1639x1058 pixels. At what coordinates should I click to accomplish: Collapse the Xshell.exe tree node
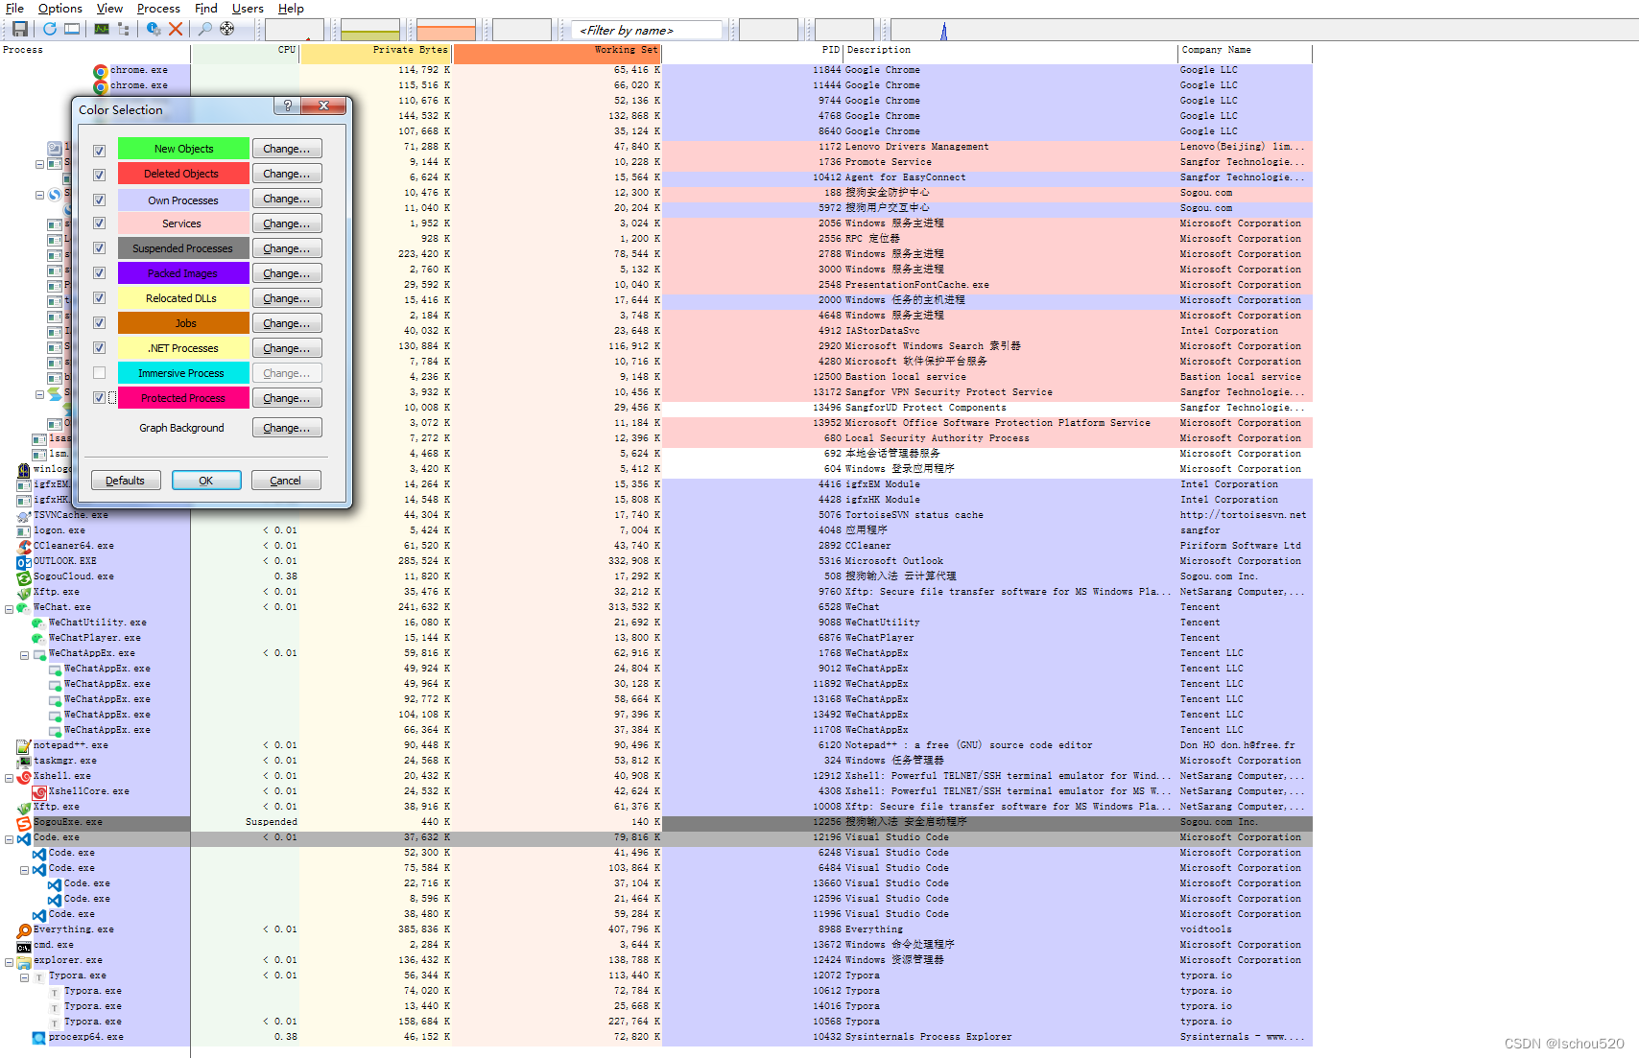pyautogui.click(x=9, y=778)
